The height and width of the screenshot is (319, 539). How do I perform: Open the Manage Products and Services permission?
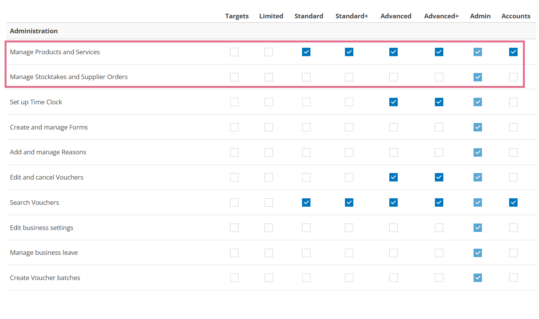coord(55,52)
